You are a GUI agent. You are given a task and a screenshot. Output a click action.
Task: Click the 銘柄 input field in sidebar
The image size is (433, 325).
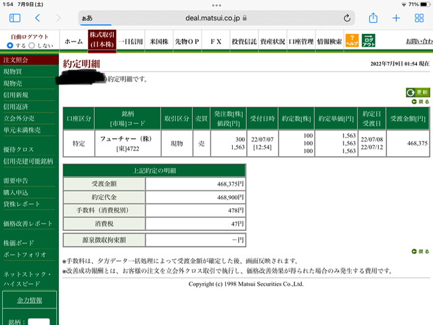[x=39, y=322]
